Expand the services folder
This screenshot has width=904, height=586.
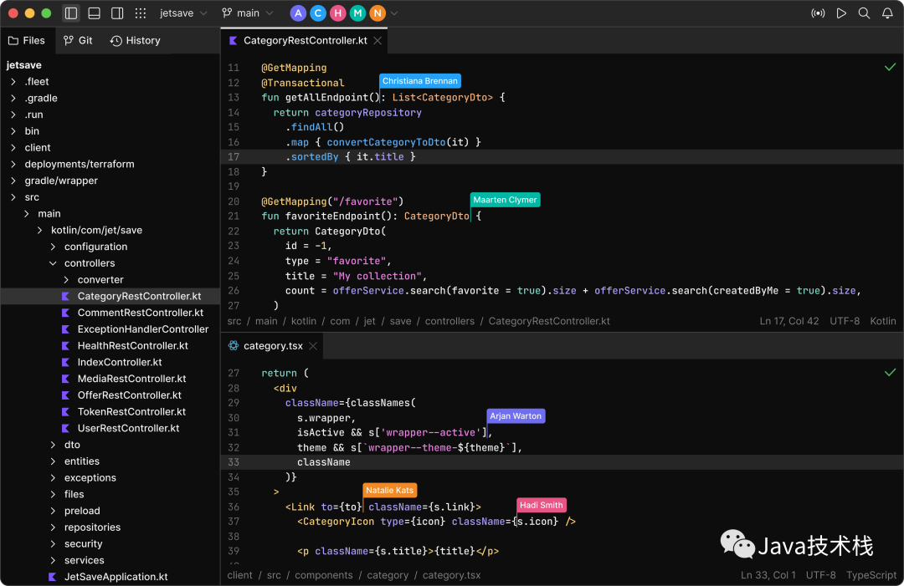pyautogui.click(x=53, y=560)
